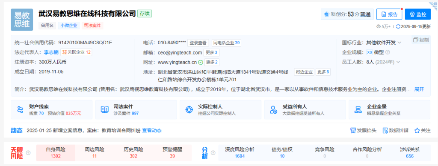Select the 周边风险 11 tab
Screen dimensions: 438x166
pos(95,153)
